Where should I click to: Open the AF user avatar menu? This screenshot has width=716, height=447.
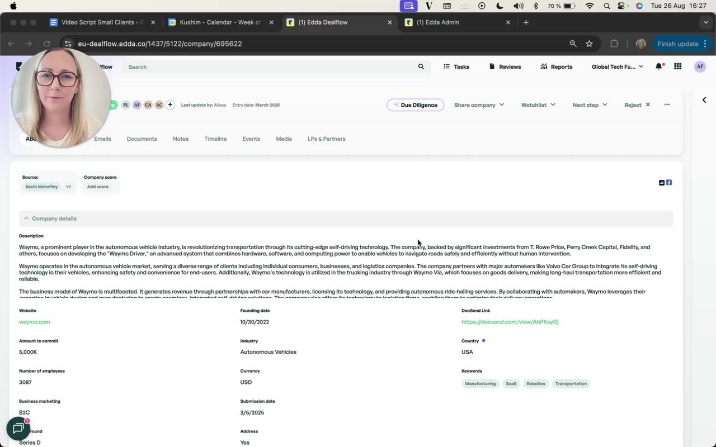click(700, 66)
